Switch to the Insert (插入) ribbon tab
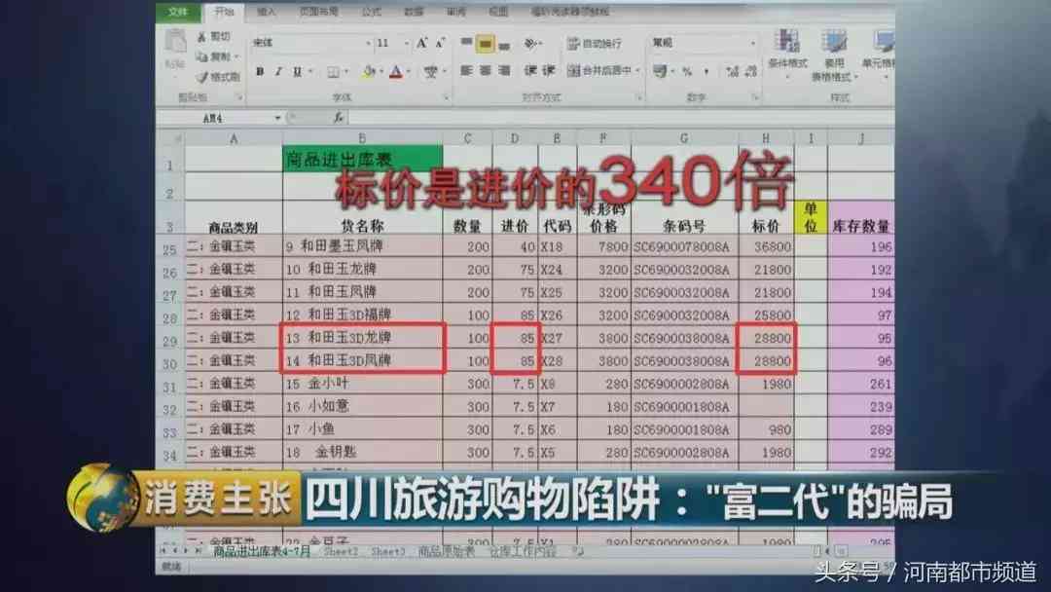The width and height of the screenshot is (1051, 592). tap(266, 12)
